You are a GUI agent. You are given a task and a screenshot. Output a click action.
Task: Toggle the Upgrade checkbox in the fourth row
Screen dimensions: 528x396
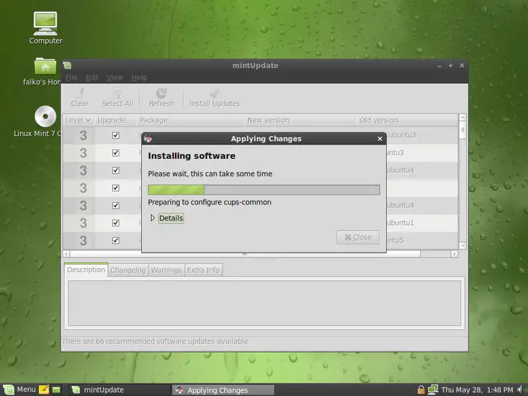[115, 188]
